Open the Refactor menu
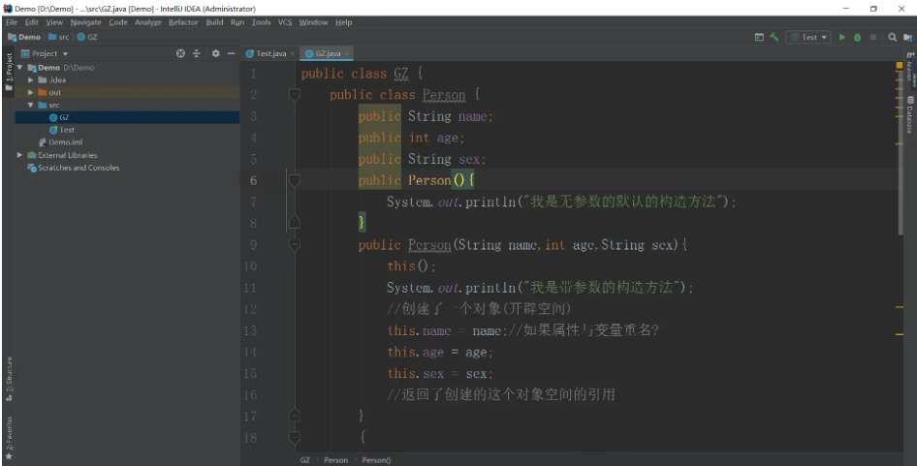The image size is (917, 466). [183, 22]
